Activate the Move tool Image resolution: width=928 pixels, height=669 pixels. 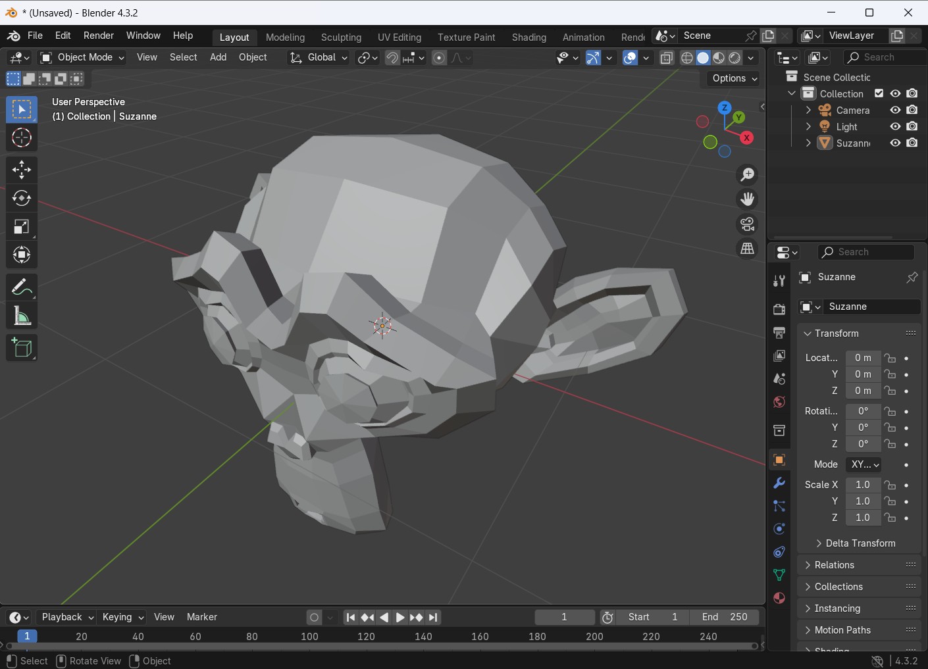(x=22, y=170)
